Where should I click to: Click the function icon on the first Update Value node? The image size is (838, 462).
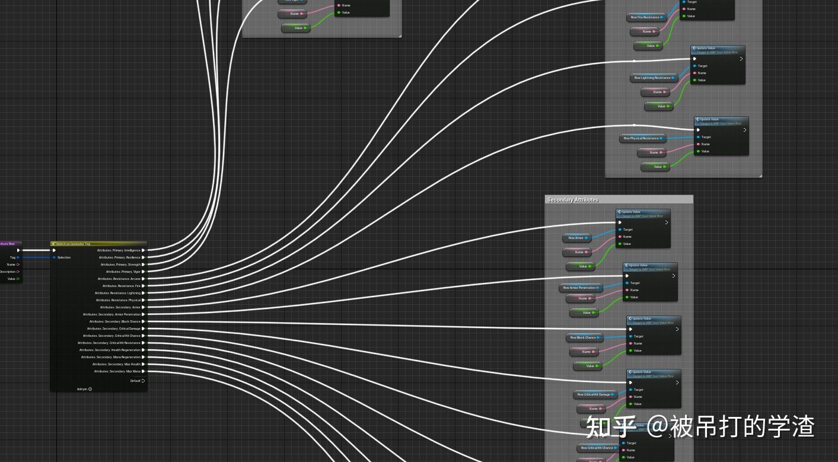[x=694, y=48]
